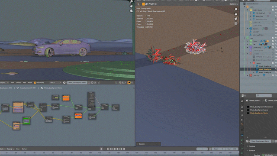Click editor type icon in Properties header
277x156 pixels.
pyautogui.click(x=243, y=96)
